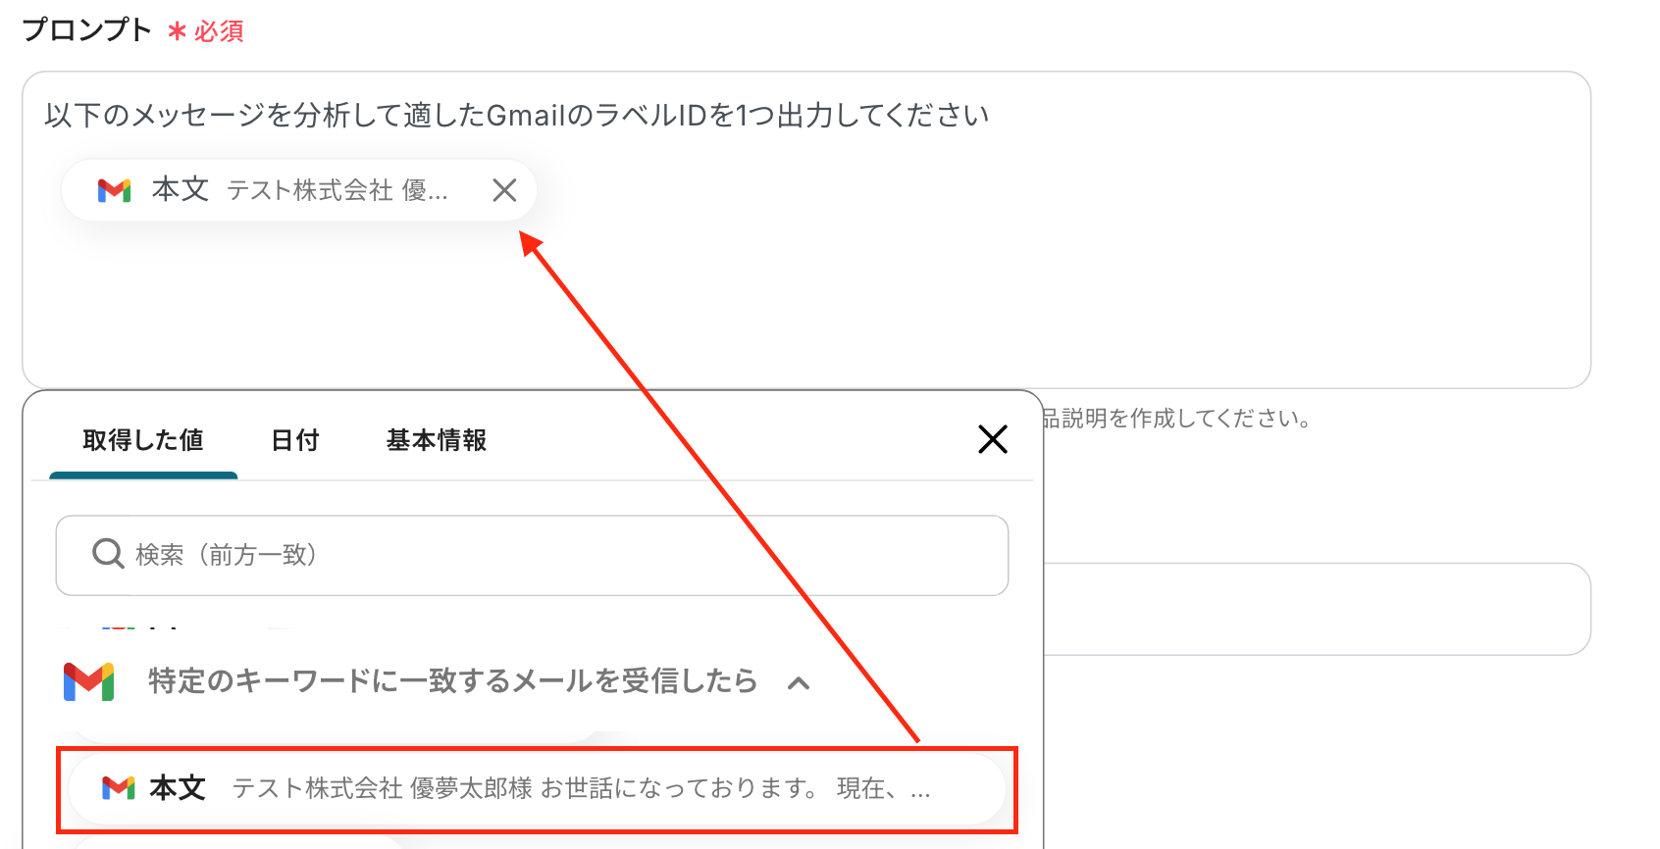Click the 特定のキーワードに一致するメールを受信したら header title

click(x=453, y=681)
